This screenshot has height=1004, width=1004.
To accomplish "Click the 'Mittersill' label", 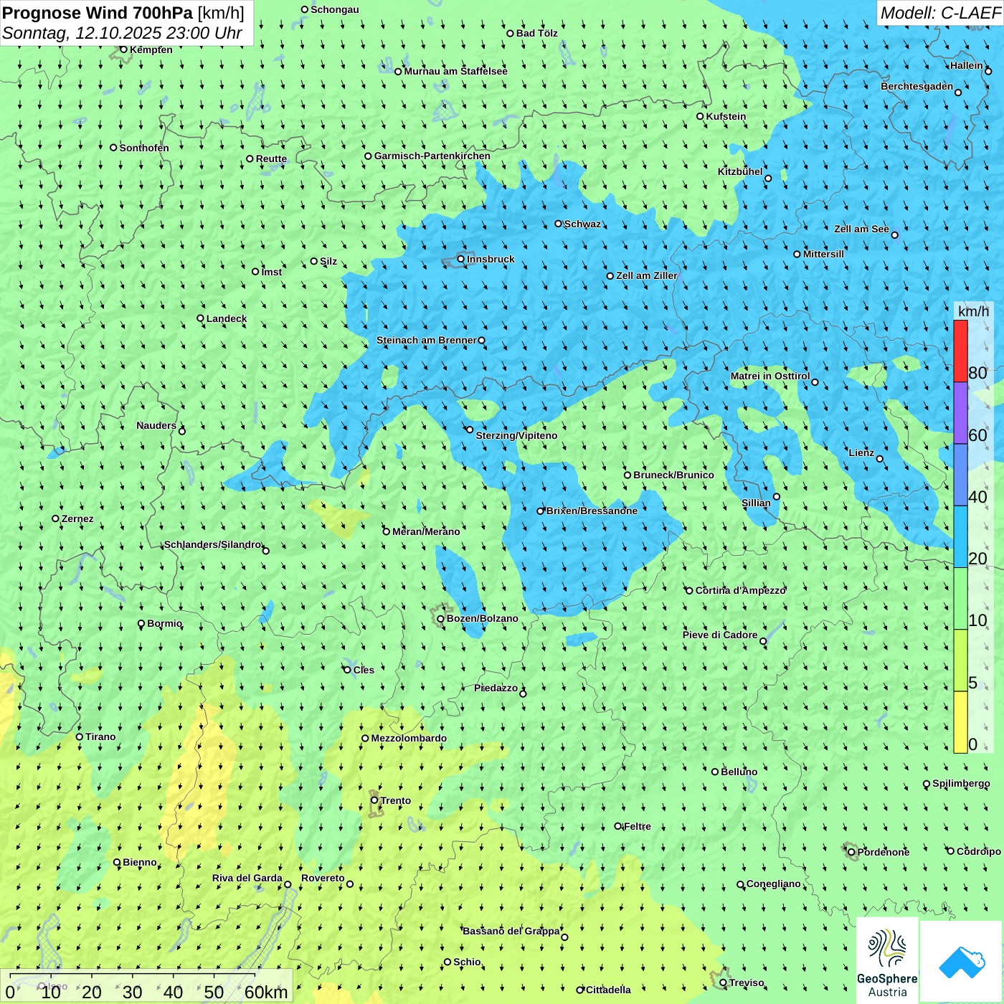I will pos(823,254).
